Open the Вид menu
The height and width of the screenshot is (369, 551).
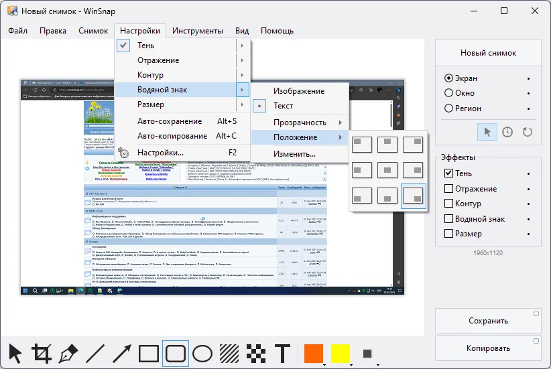(x=242, y=31)
